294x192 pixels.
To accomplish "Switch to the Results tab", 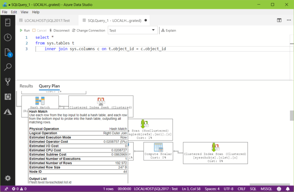I will click(26, 86).
